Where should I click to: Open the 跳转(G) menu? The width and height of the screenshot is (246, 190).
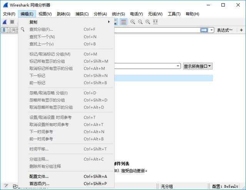coord(63,14)
